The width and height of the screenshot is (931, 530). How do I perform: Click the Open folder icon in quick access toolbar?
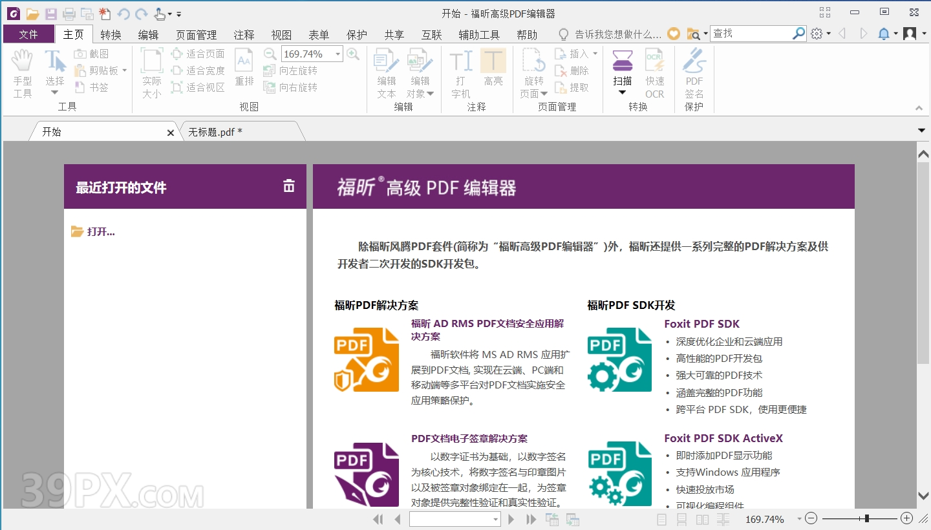pyautogui.click(x=32, y=14)
